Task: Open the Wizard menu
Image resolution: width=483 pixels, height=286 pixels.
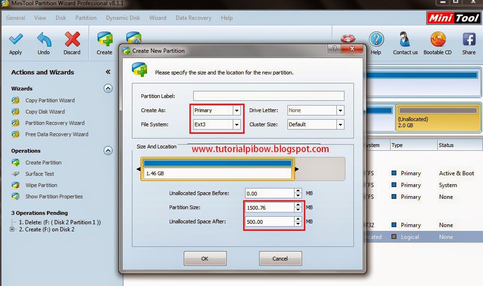Action: click(x=158, y=18)
